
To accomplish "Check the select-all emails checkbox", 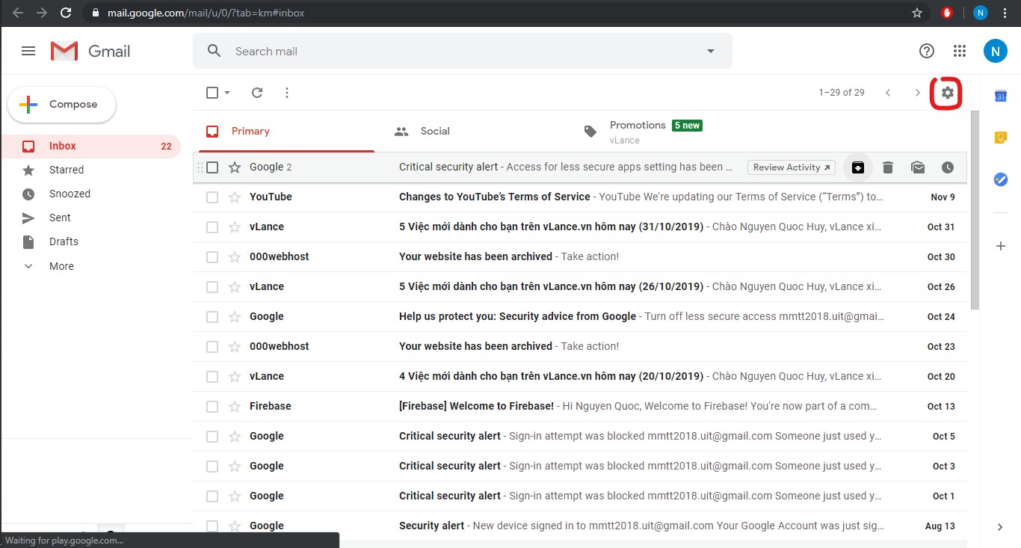I will [x=212, y=92].
